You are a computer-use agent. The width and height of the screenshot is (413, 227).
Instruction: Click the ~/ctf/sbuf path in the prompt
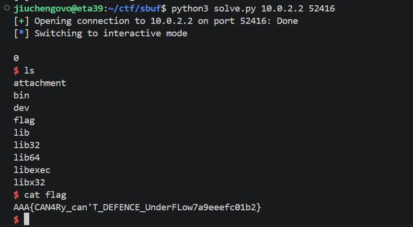[135, 9]
